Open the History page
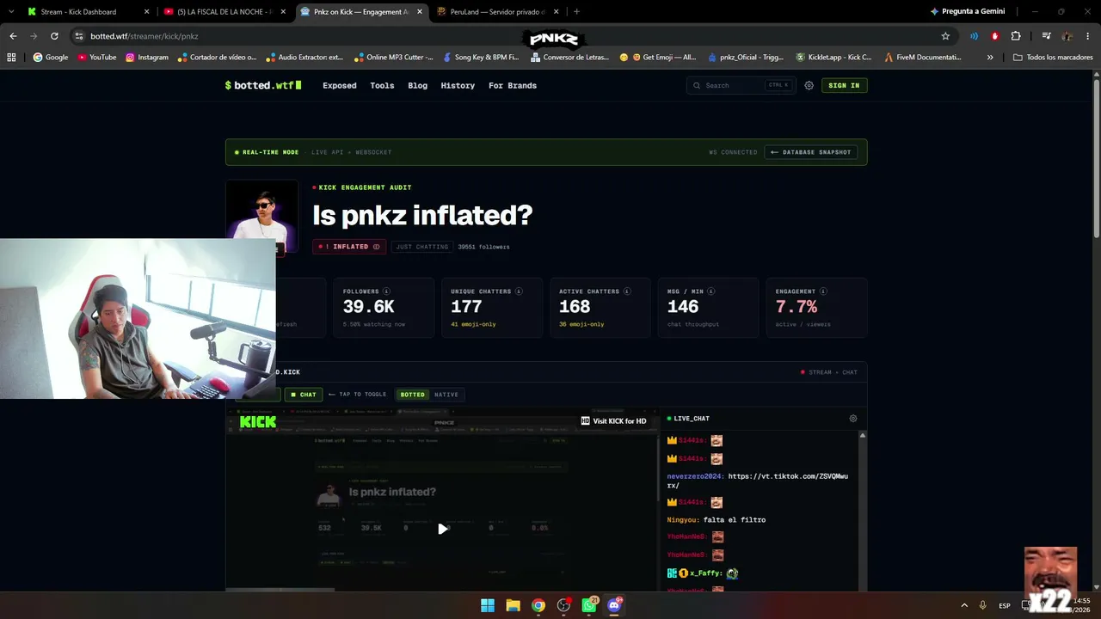 pos(458,86)
